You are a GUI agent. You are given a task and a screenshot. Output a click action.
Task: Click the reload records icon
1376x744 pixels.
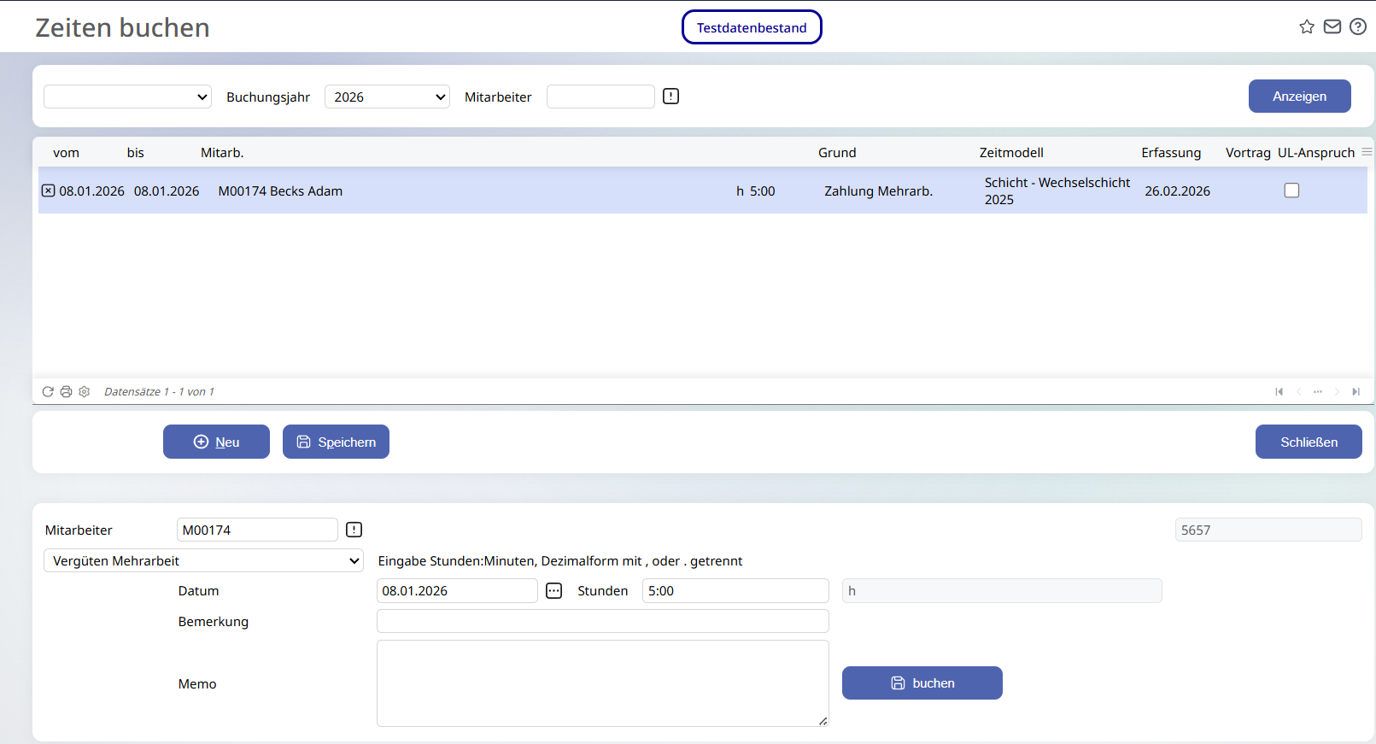(x=48, y=391)
